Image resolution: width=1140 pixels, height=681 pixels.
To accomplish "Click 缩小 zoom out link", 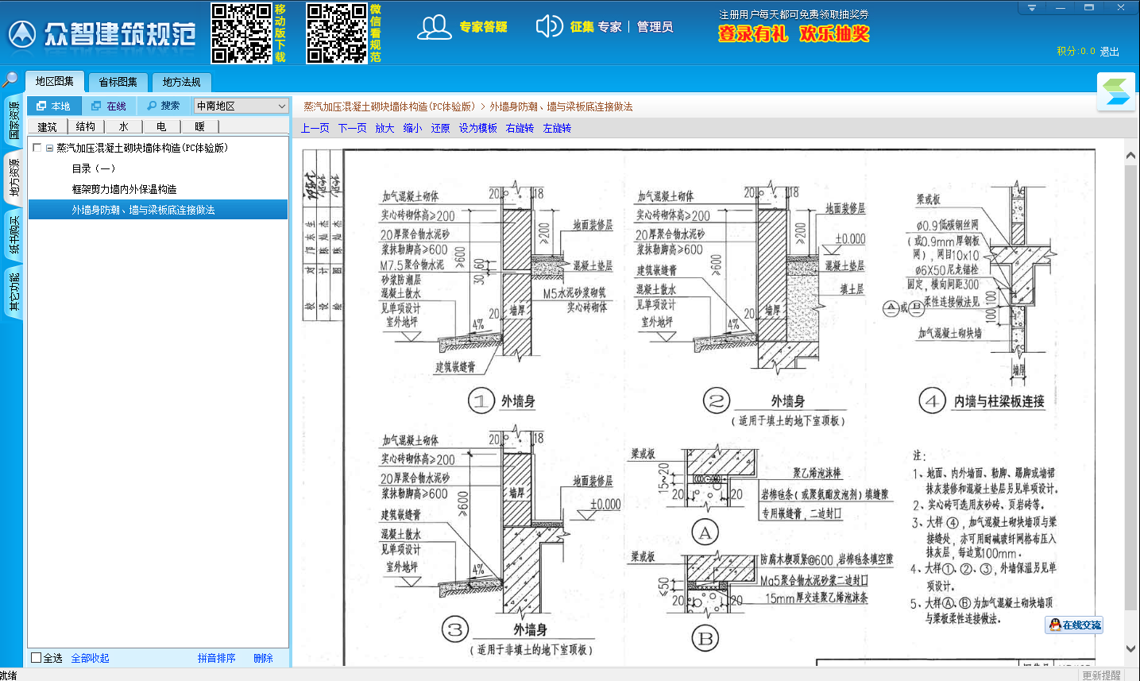I will point(412,128).
